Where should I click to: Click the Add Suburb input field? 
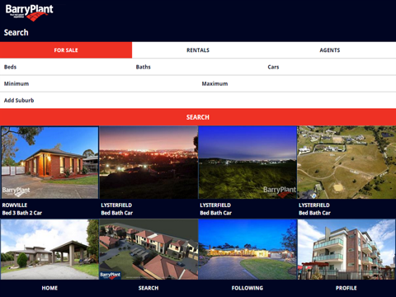[x=198, y=101]
